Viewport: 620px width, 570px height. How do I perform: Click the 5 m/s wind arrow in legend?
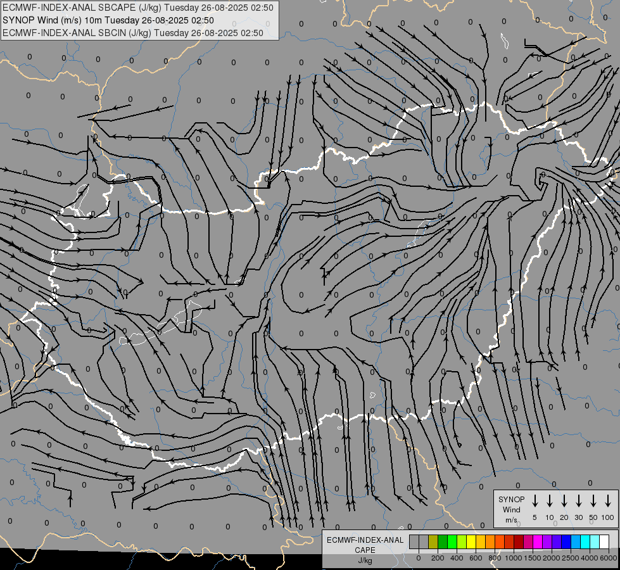point(535,501)
